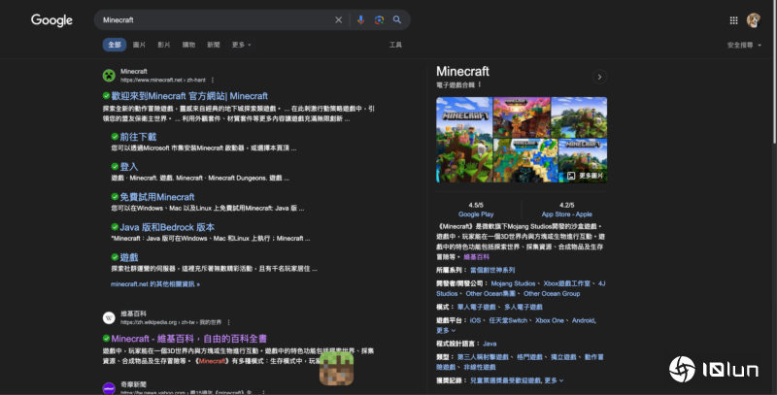Switch to the 影片 tab
Image resolution: width=777 pixels, height=395 pixels.
coord(164,45)
